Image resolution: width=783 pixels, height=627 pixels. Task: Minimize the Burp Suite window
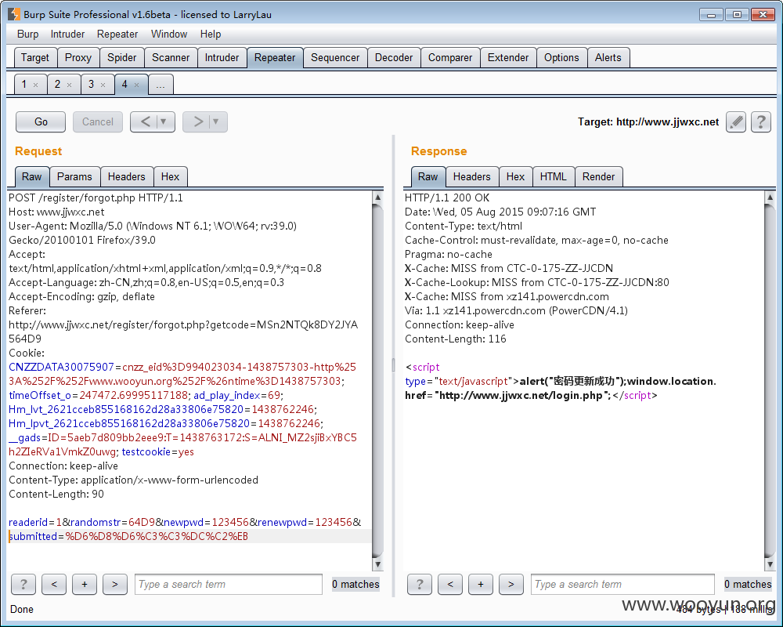[x=711, y=15]
